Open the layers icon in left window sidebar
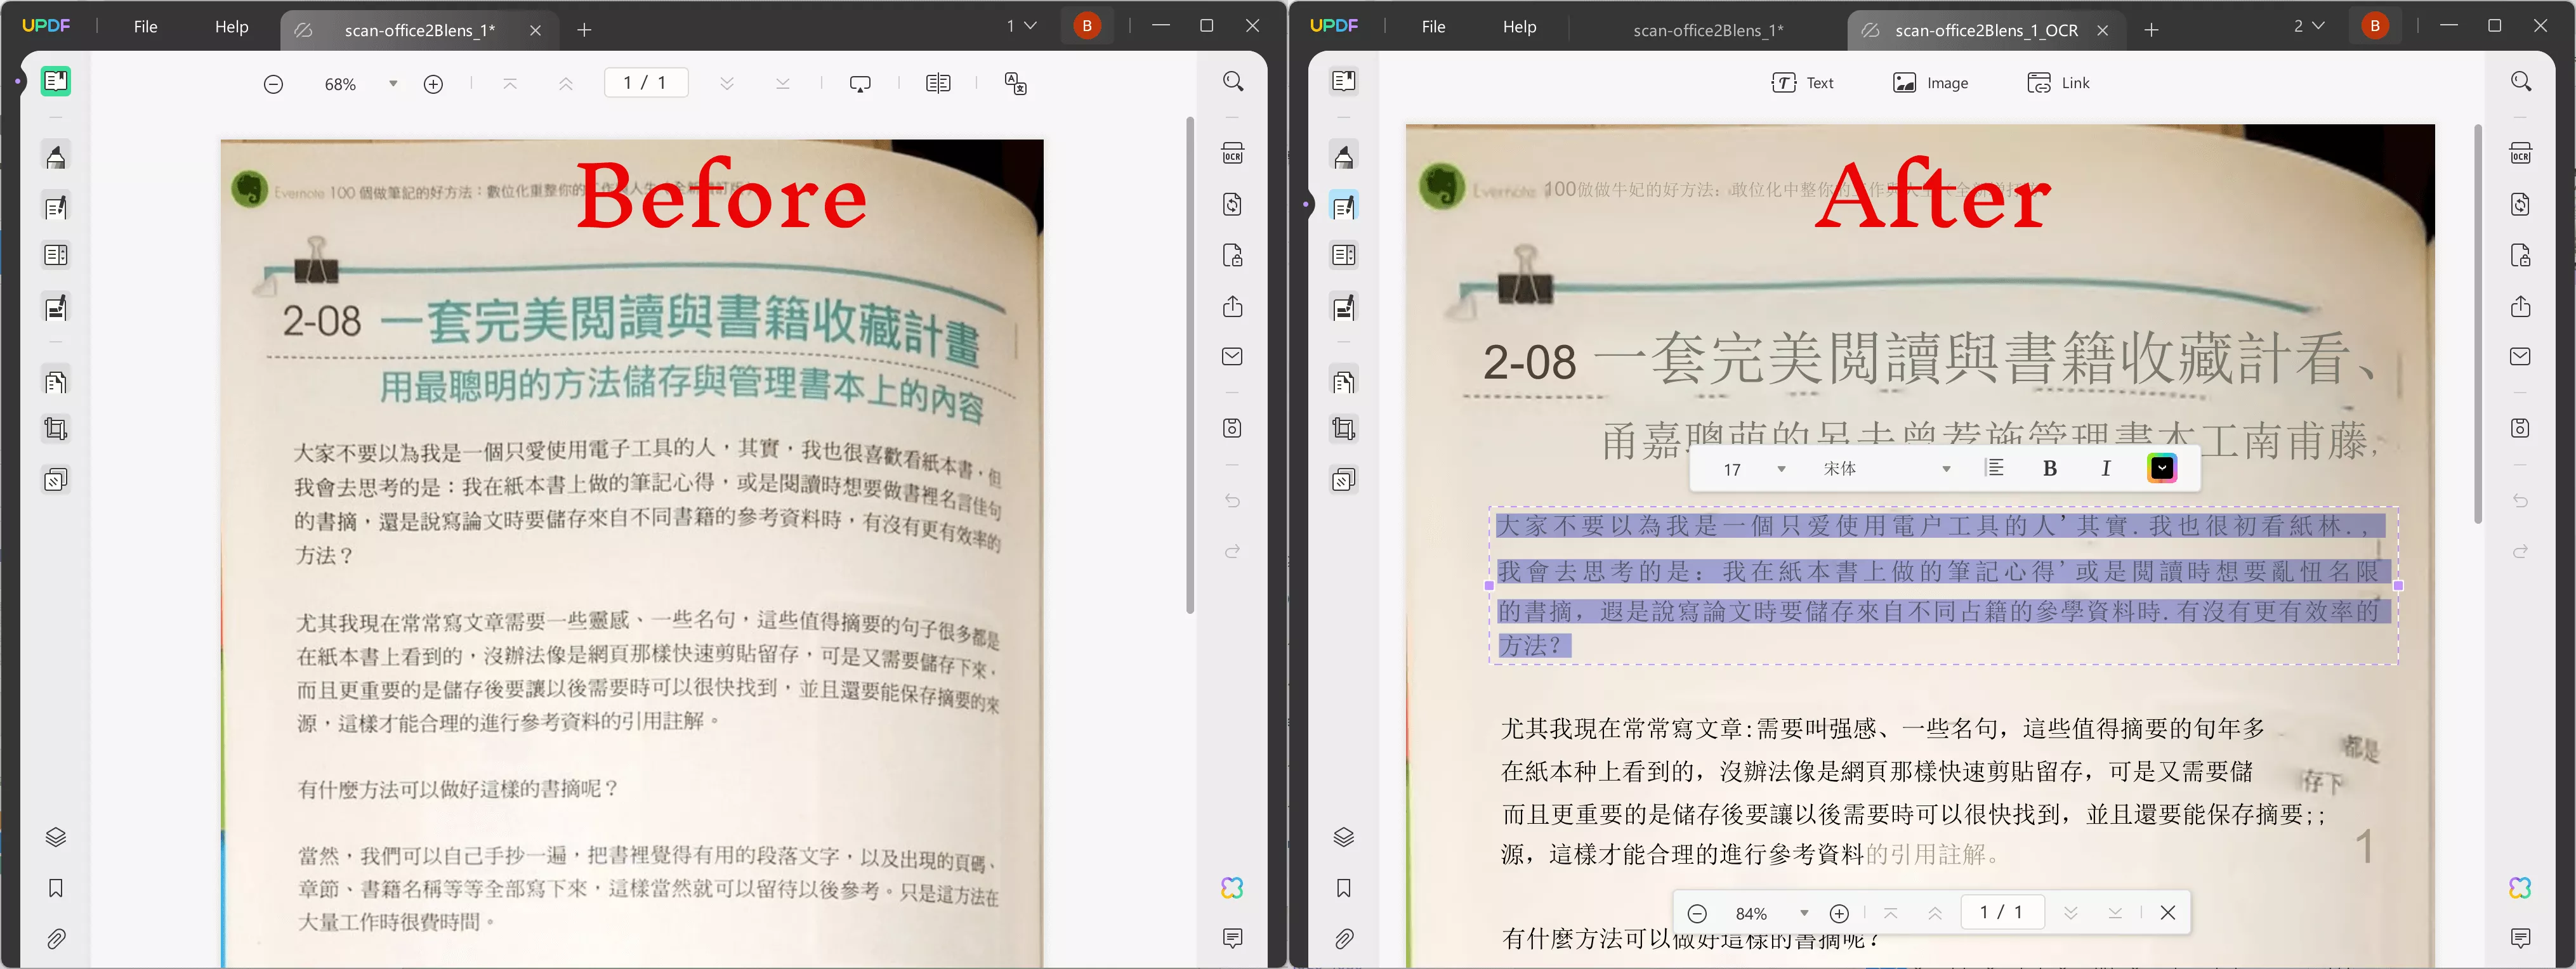This screenshot has width=2576, height=969. (x=56, y=837)
